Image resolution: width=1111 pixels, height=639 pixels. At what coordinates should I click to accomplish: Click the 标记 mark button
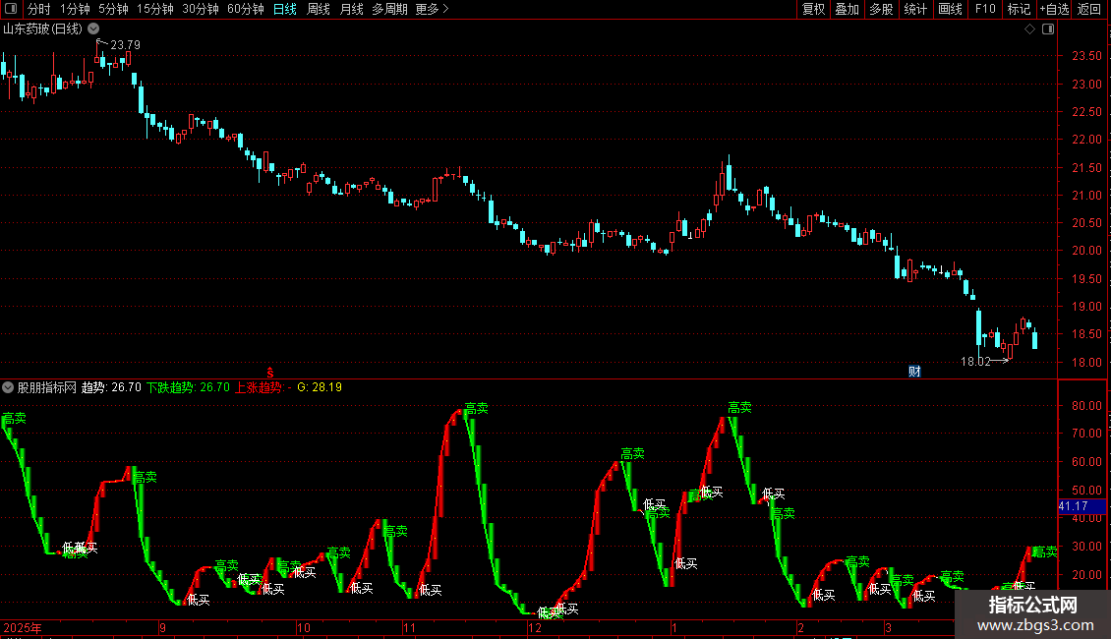pyautogui.click(x=1019, y=9)
